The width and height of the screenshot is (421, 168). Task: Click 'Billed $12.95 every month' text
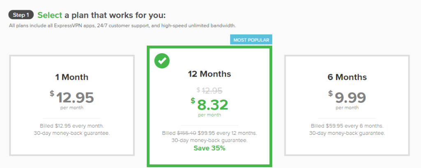coord(72,126)
